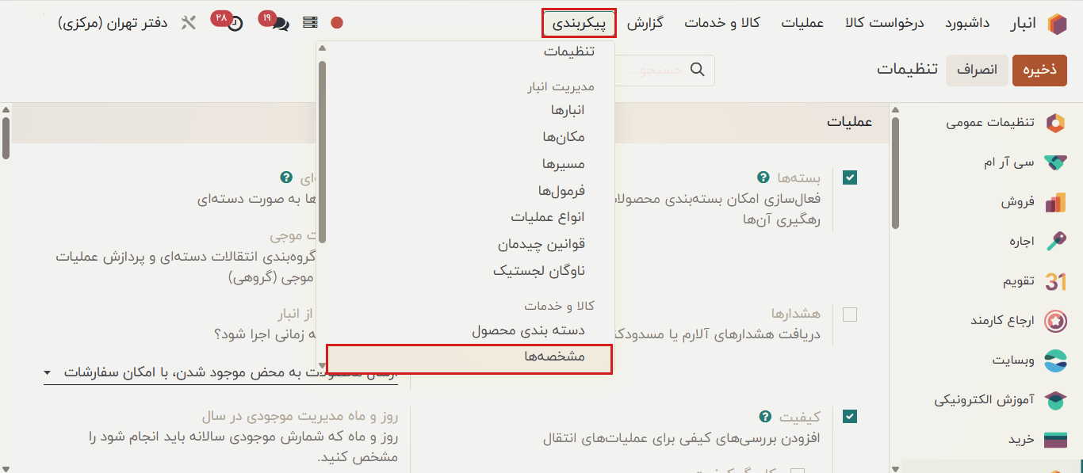The height and width of the screenshot is (473, 1083).
Task: Open the Reporting (گزارش) menu
Action: pyautogui.click(x=645, y=23)
